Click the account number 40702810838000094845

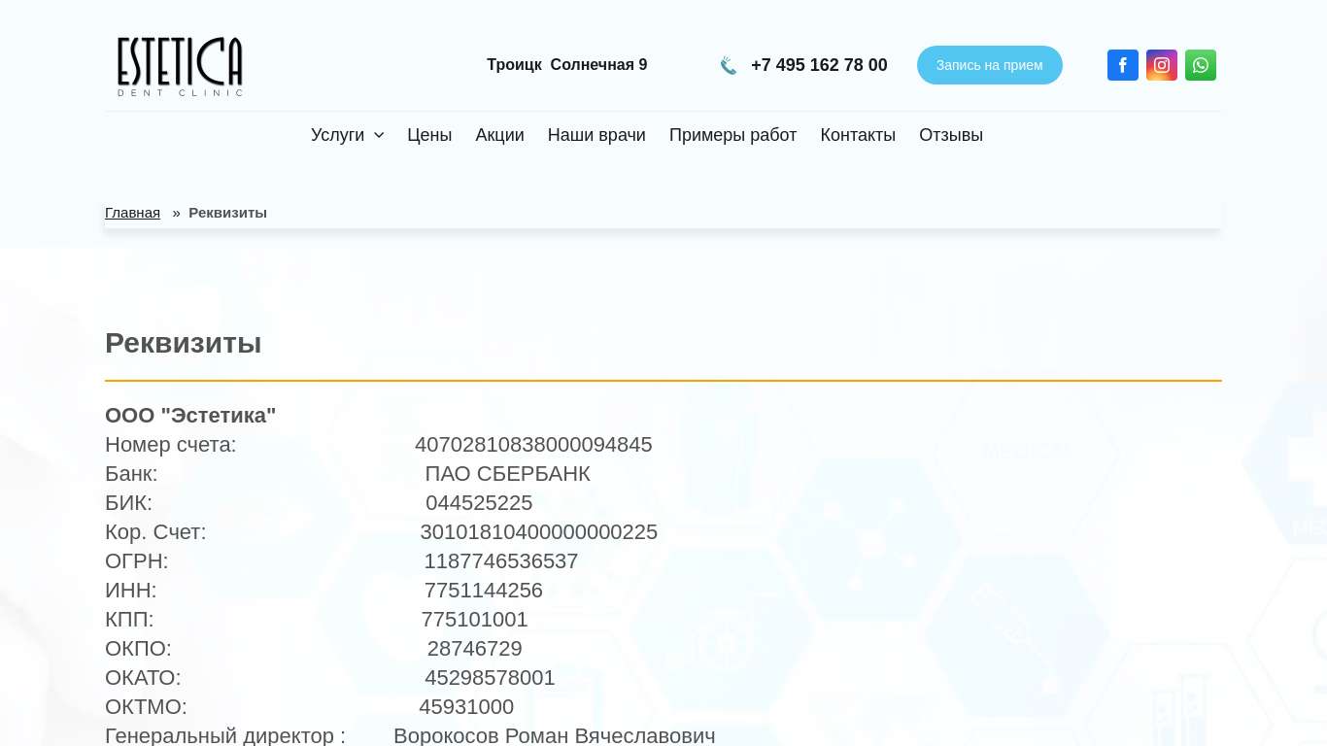[533, 445]
